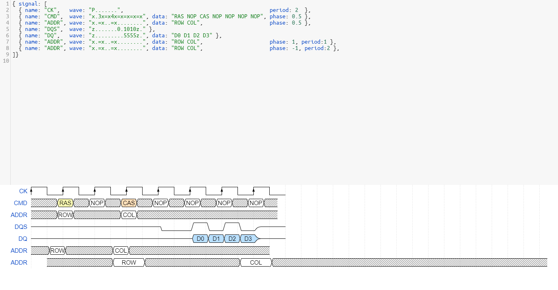Viewport: 558px width, 290px height.
Task: Click the D3 data box in DQ row
Action: tap(249, 239)
